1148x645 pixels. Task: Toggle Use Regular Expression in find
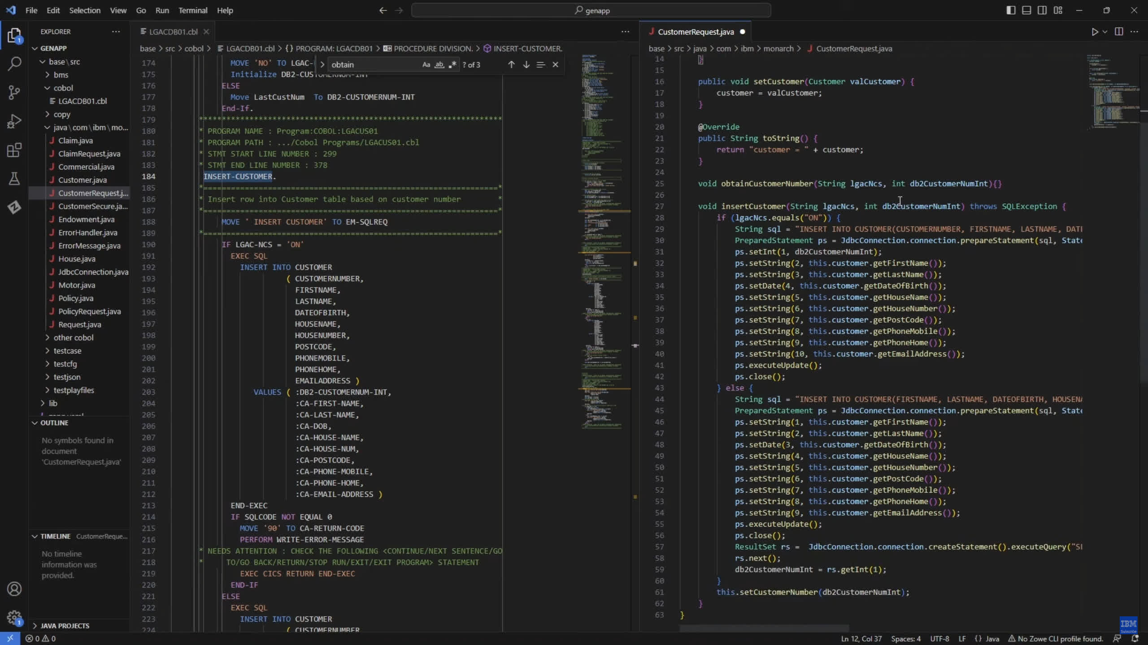pos(452,64)
